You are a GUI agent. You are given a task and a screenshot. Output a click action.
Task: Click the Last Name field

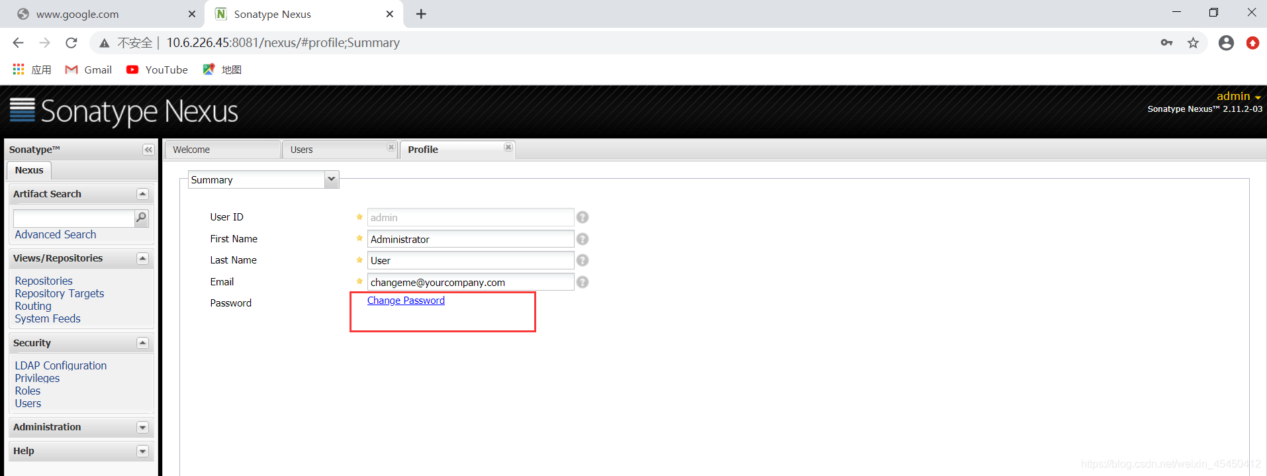[x=471, y=260]
